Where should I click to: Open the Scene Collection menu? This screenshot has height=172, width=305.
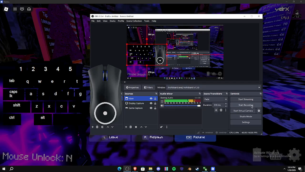pos(134,21)
